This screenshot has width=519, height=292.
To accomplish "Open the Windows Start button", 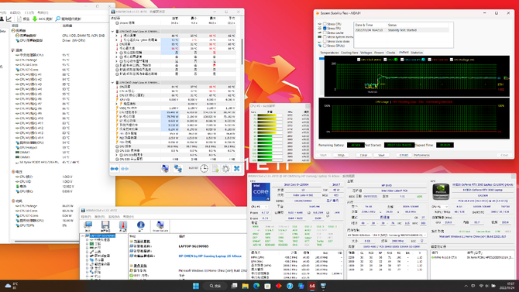I will [196, 286].
